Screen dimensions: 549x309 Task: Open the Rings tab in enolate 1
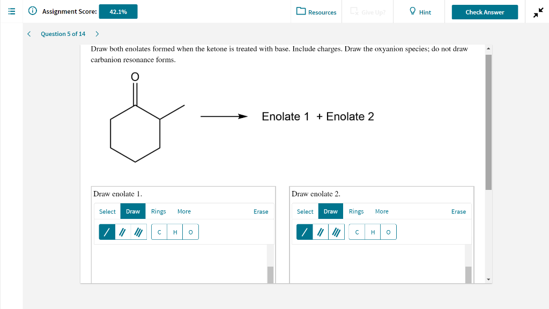(158, 211)
